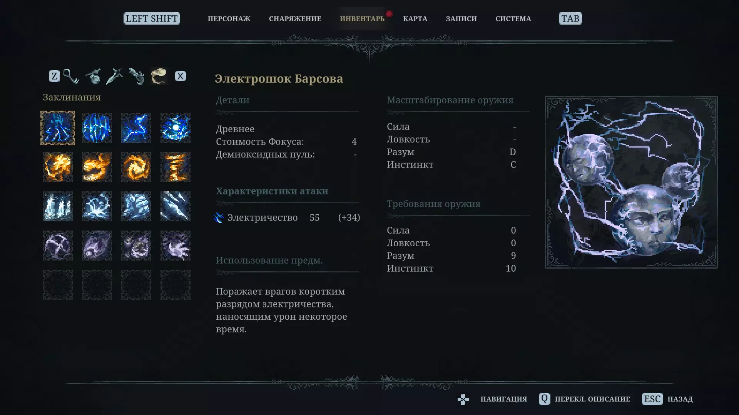Select the fire swirl spell icon
Viewport: 739px width, 415px height.
136,167
